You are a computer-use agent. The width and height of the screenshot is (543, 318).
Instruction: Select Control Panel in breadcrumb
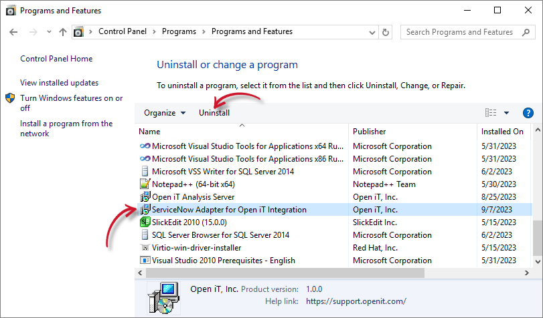(x=123, y=31)
